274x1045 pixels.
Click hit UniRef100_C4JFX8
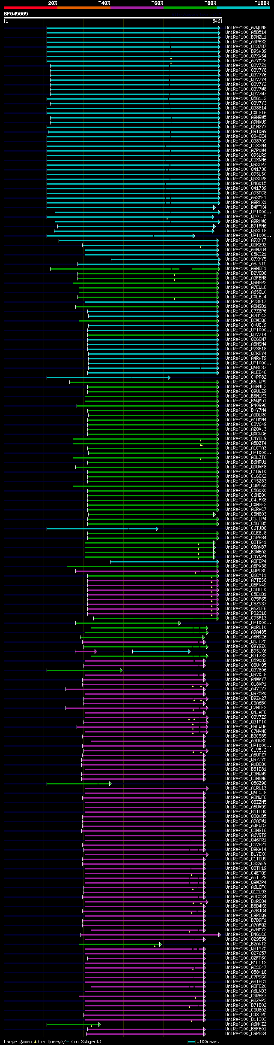(x=246, y=500)
